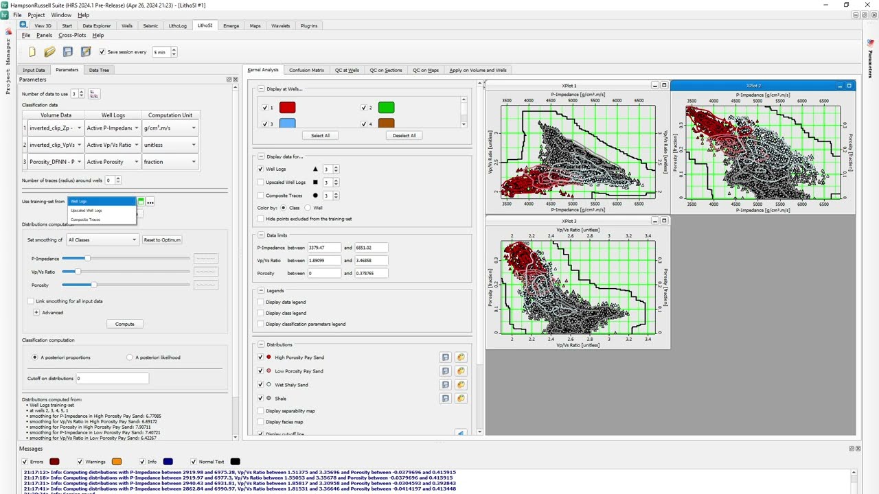Select Color by Well radio button
The height and width of the screenshot is (494, 879).
pos(308,208)
